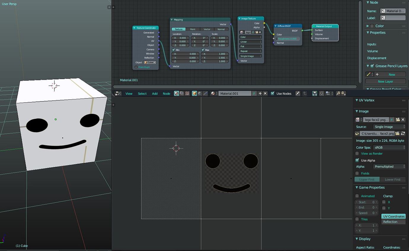The width and height of the screenshot is (409, 251).
Task: Open the Select menu in node editor
Action: pyautogui.click(x=142, y=94)
